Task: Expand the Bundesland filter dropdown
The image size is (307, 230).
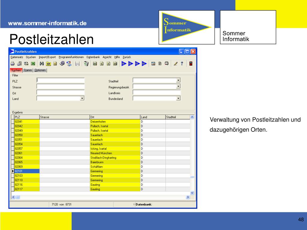Action: click(x=178, y=98)
